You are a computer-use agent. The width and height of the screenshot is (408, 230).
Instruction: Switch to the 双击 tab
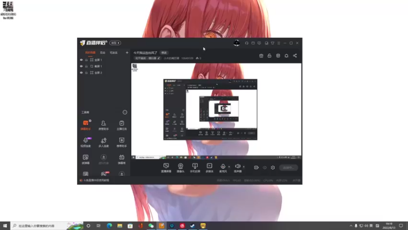click(x=103, y=53)
